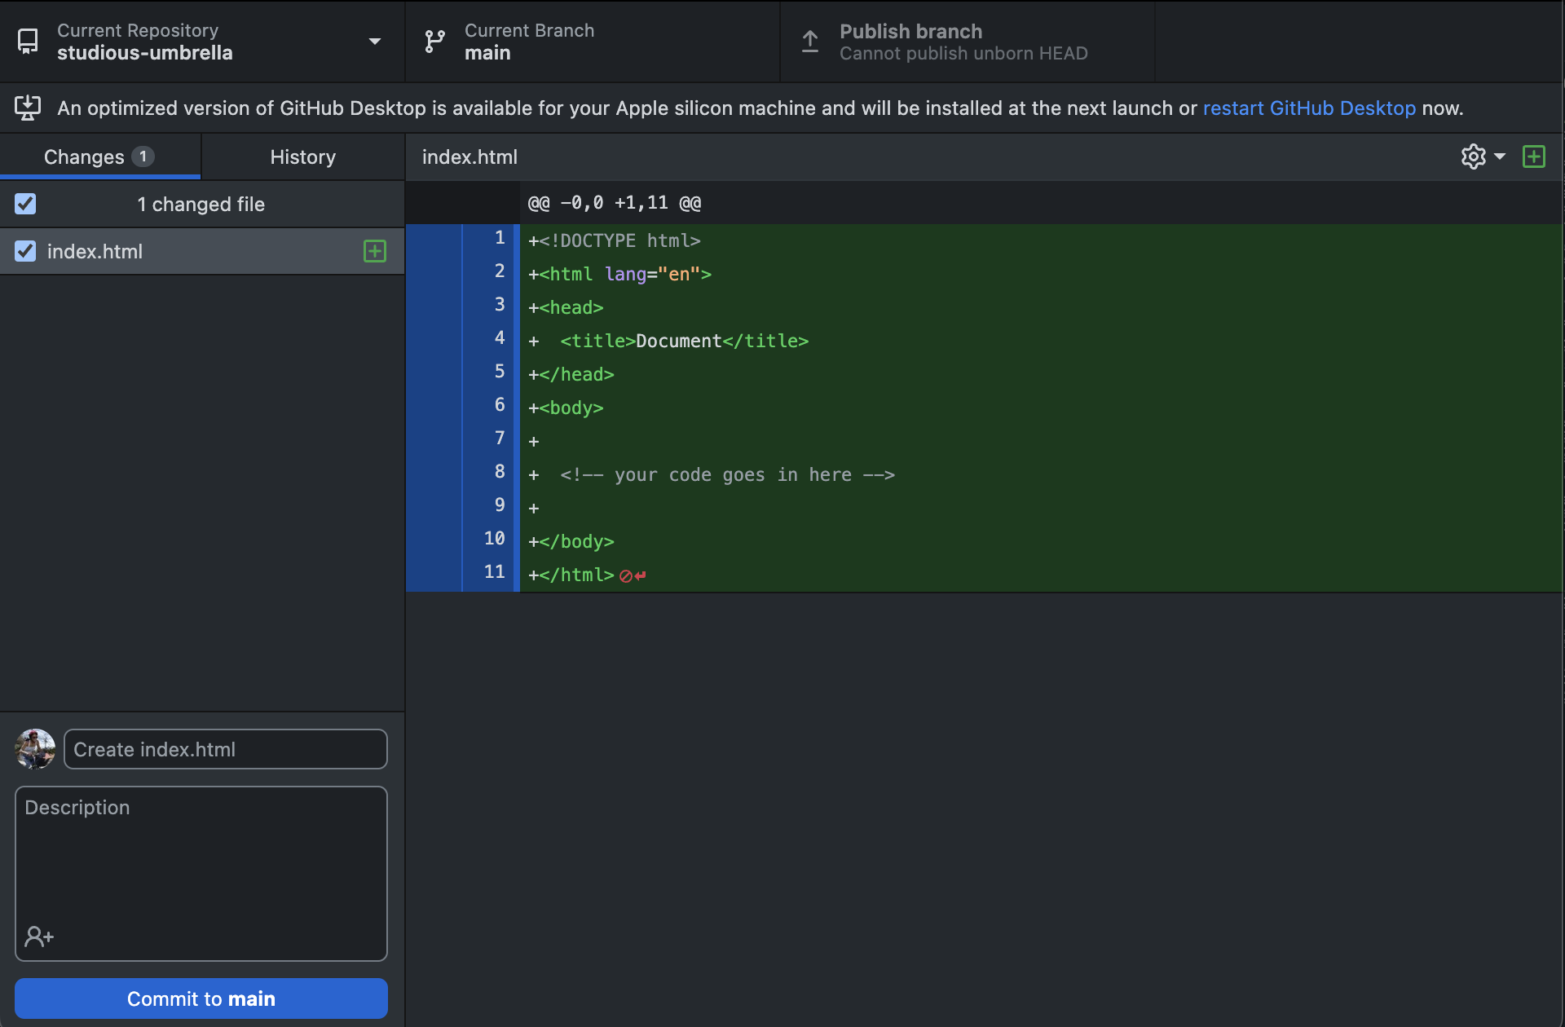Viewport: 1565px width, 1027px height.
Task: Click the no-newline-at-end-of-file warning icon
Action: 633,576
